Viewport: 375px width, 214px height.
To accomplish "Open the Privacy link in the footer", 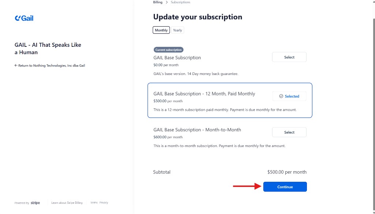I will click(x=104, y=202).
